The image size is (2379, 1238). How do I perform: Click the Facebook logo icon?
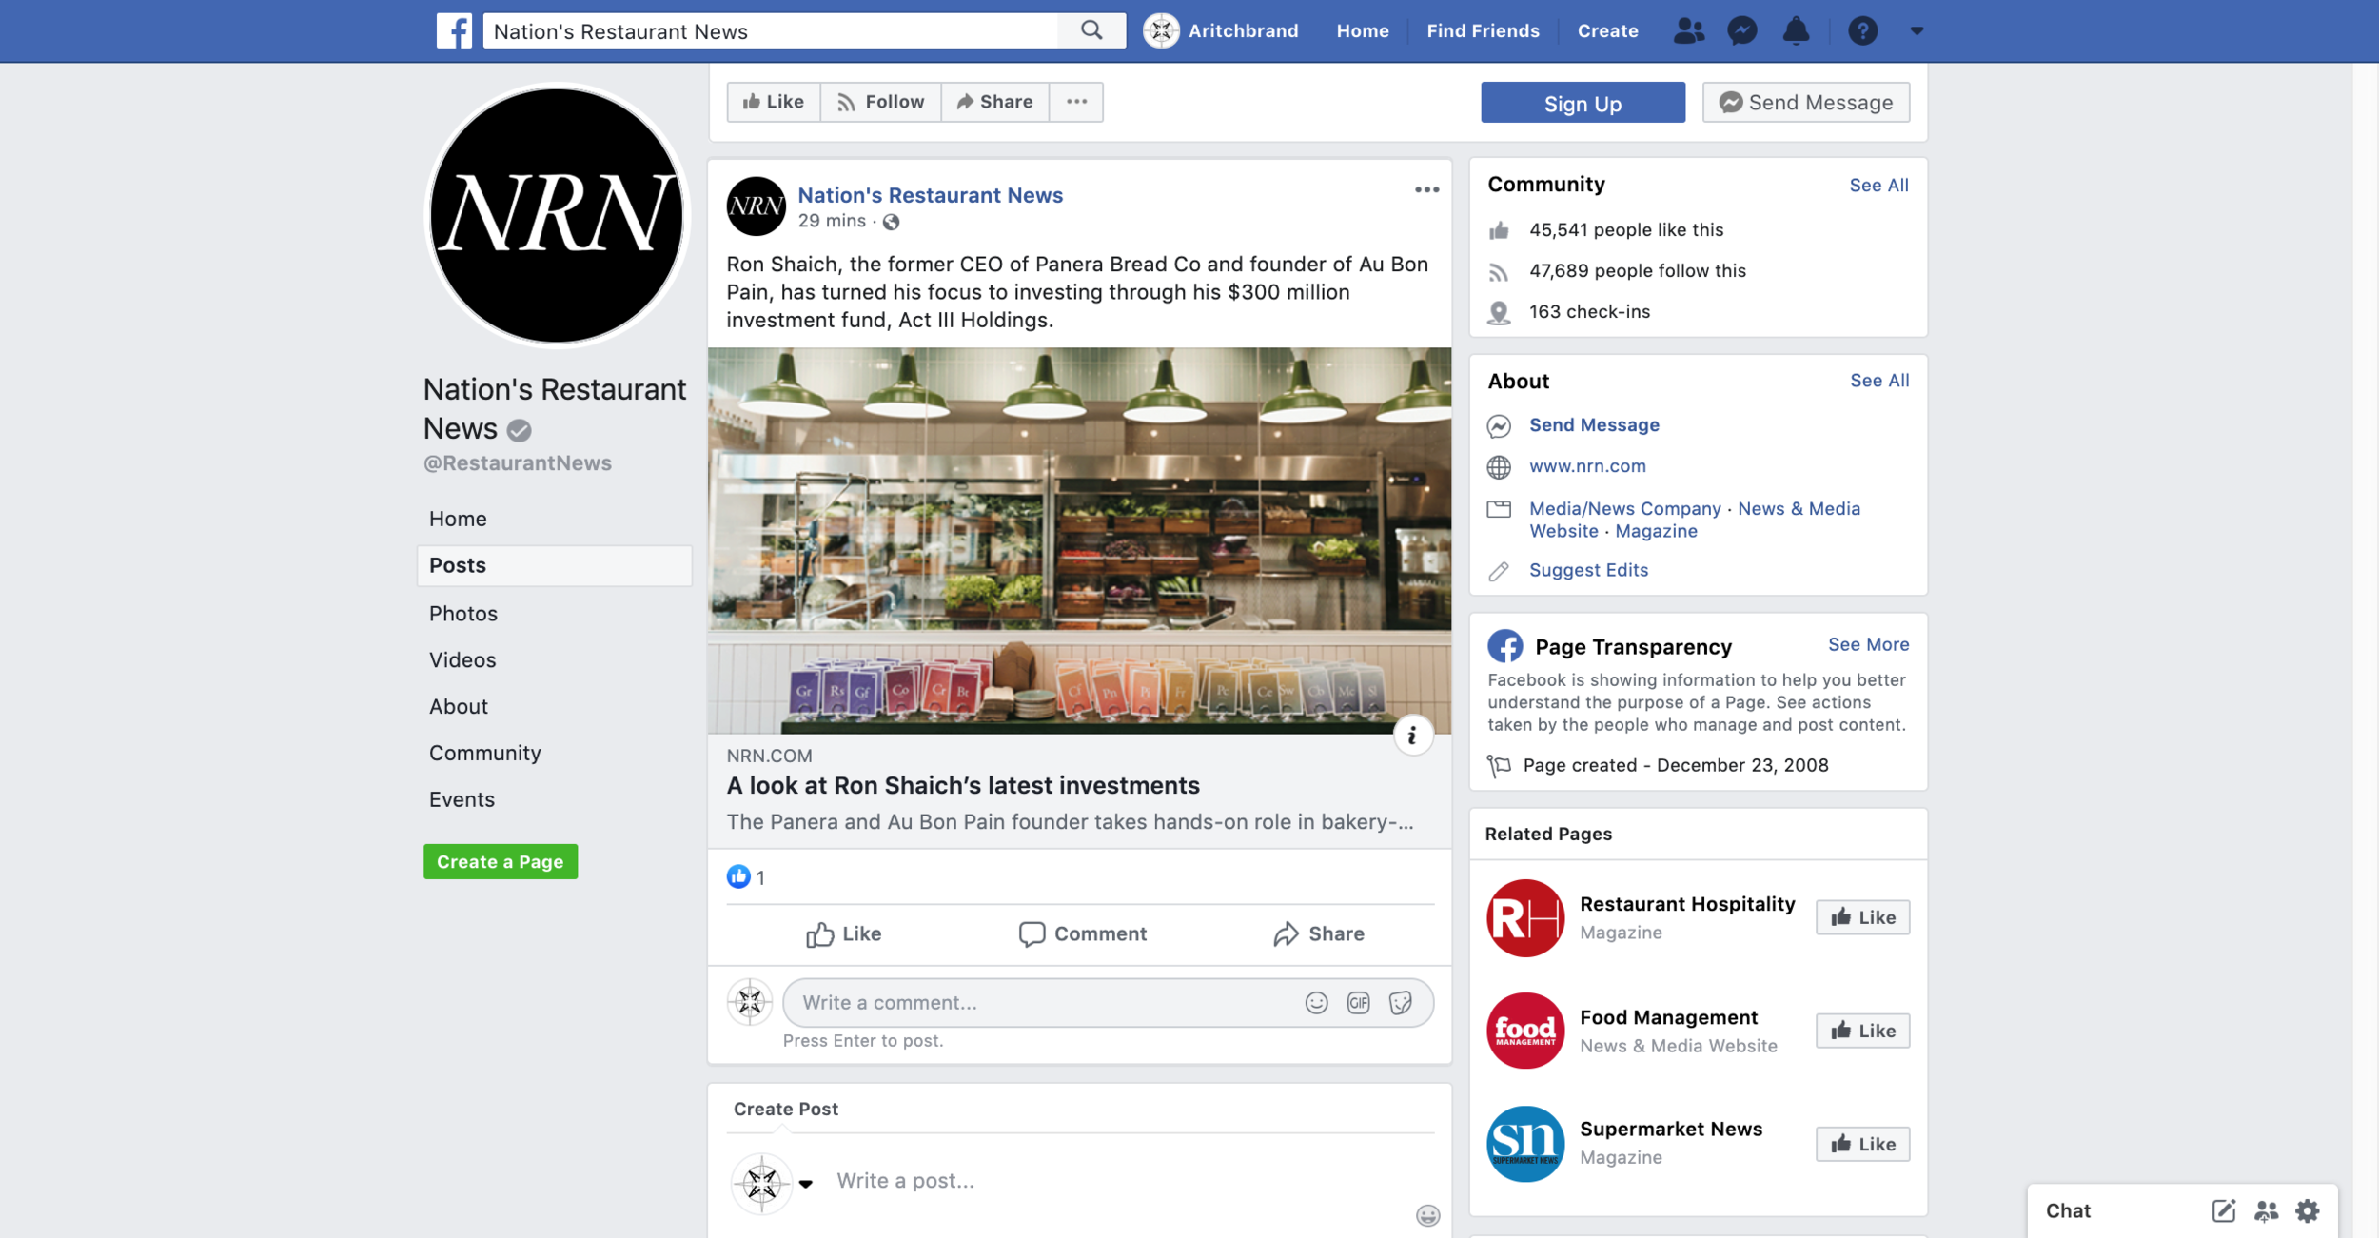pos(454,30)
